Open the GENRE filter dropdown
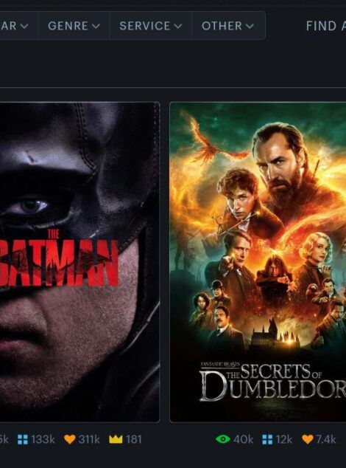 74,26
